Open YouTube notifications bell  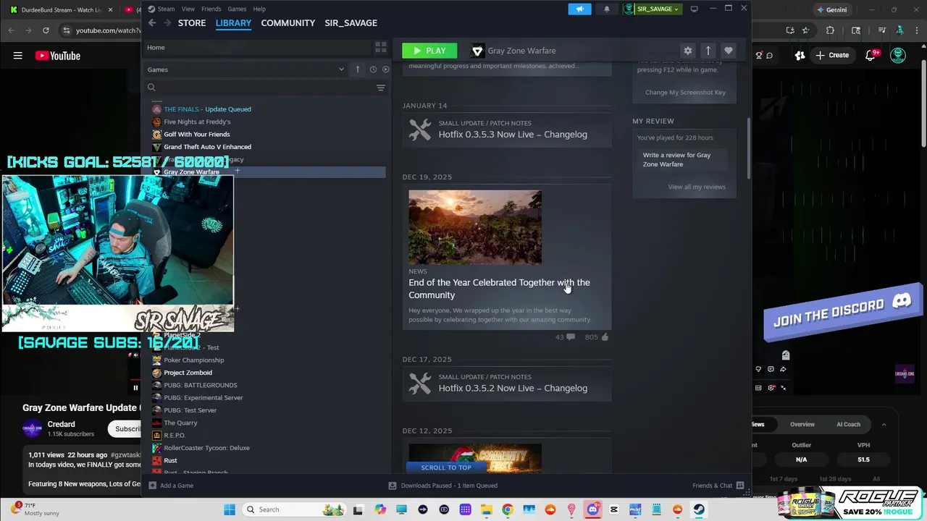tap(872, 56)
